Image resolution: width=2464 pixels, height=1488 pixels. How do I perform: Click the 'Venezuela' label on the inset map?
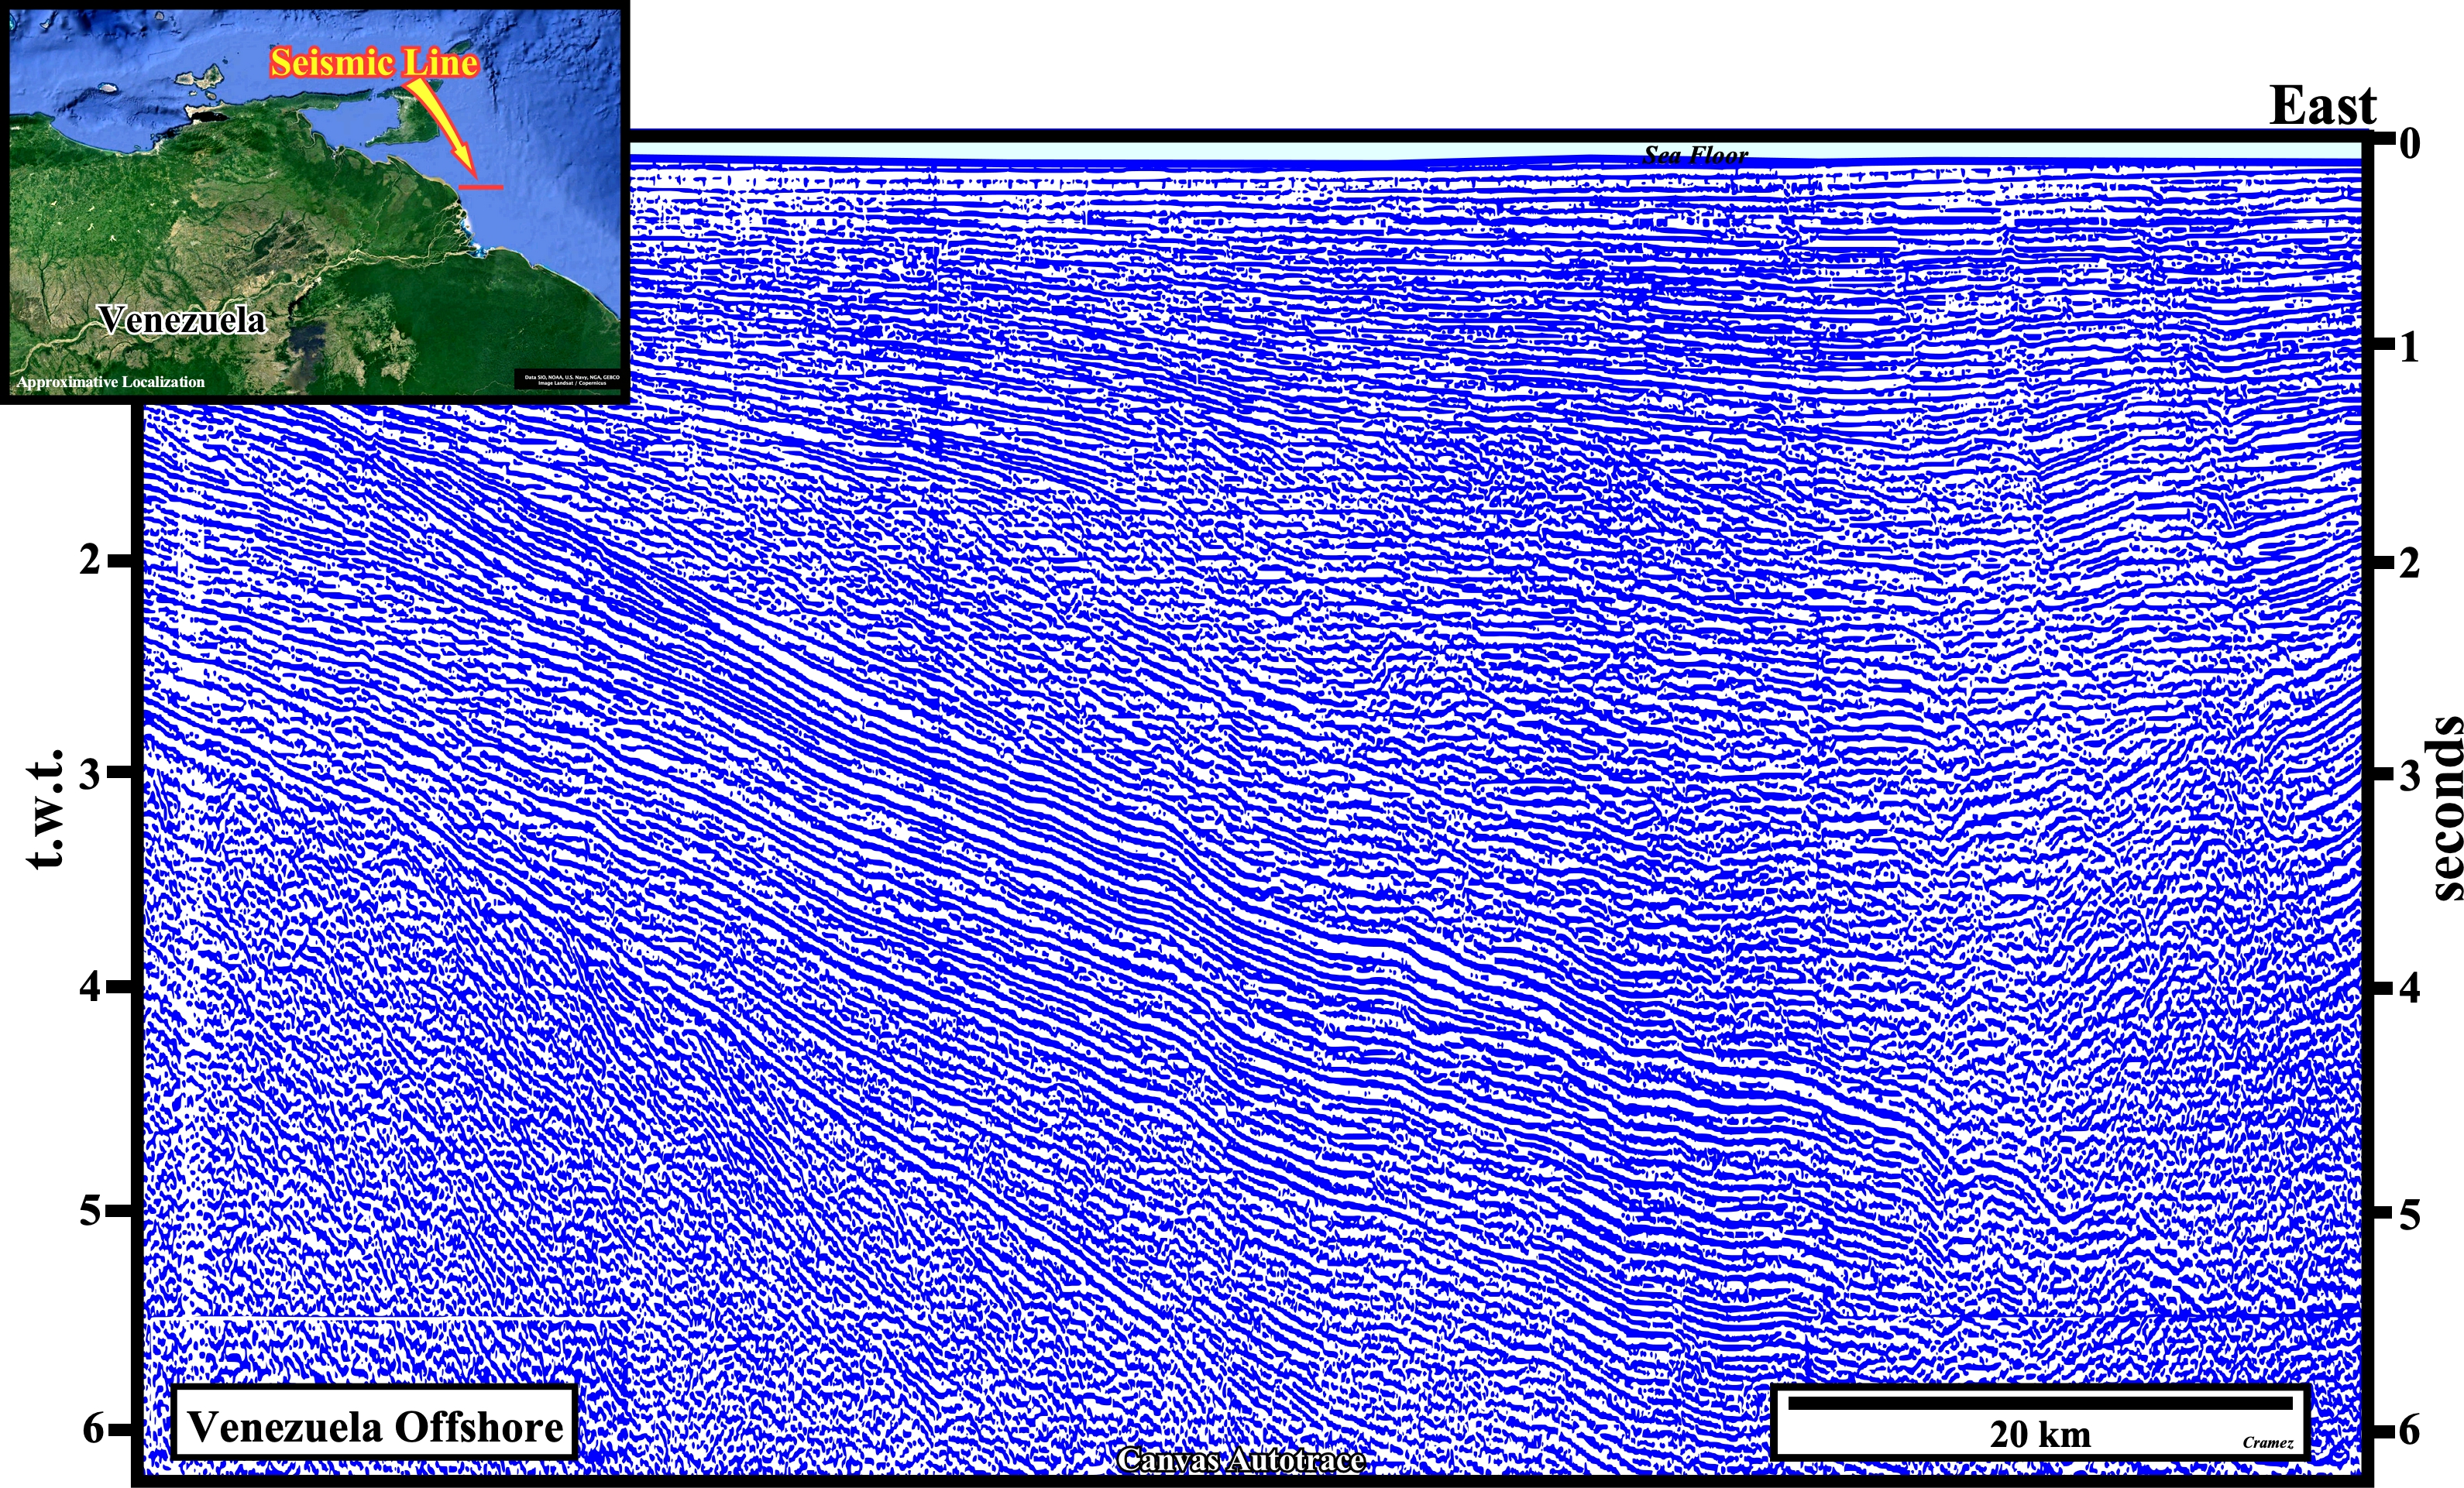[x=182, y=320]
